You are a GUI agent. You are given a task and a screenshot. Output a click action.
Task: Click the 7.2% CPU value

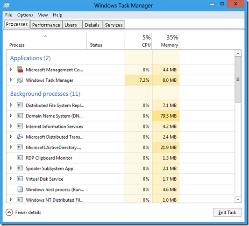[x=144, y=80]
